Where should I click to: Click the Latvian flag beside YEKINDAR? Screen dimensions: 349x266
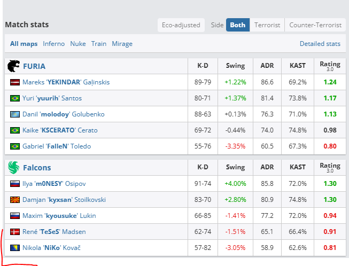[x=15, y=82]
